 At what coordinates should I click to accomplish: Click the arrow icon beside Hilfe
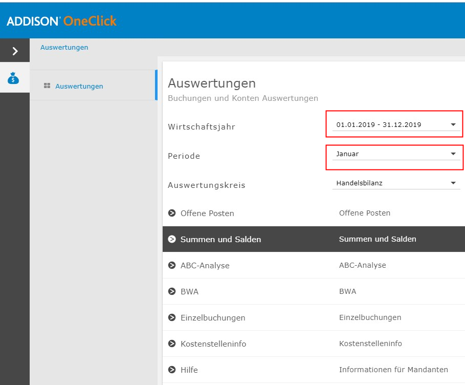(x=172, y=370)
